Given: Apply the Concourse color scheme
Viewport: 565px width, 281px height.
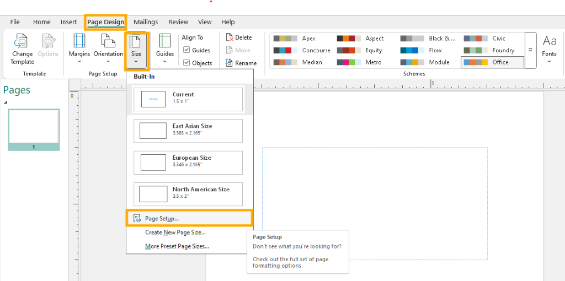Looking at the screenshot, I should tap(302, 50).
